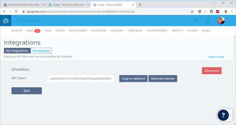The image size is (236, 125).
Task: Click the browser address bar URL
Action: click(81, 11)
